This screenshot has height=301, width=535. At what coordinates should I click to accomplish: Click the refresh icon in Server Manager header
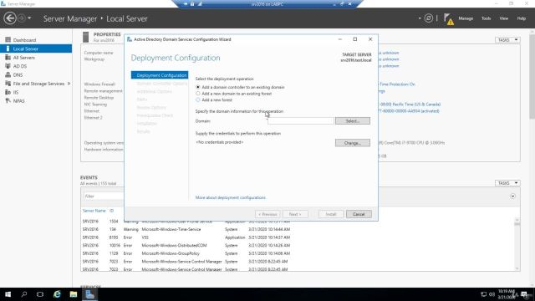pos(429,18)
